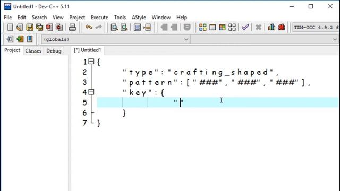Click the Goto Line toolbar icon
This screenshot has height=191, width=340.
(x=147, y=27)
